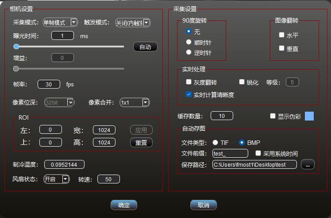331x218 pixels.
Task: Enable the 显示伪彩 checkbox
Action: pos(273,116)
